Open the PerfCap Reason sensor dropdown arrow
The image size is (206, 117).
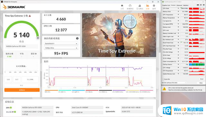[x=178, y=64]
